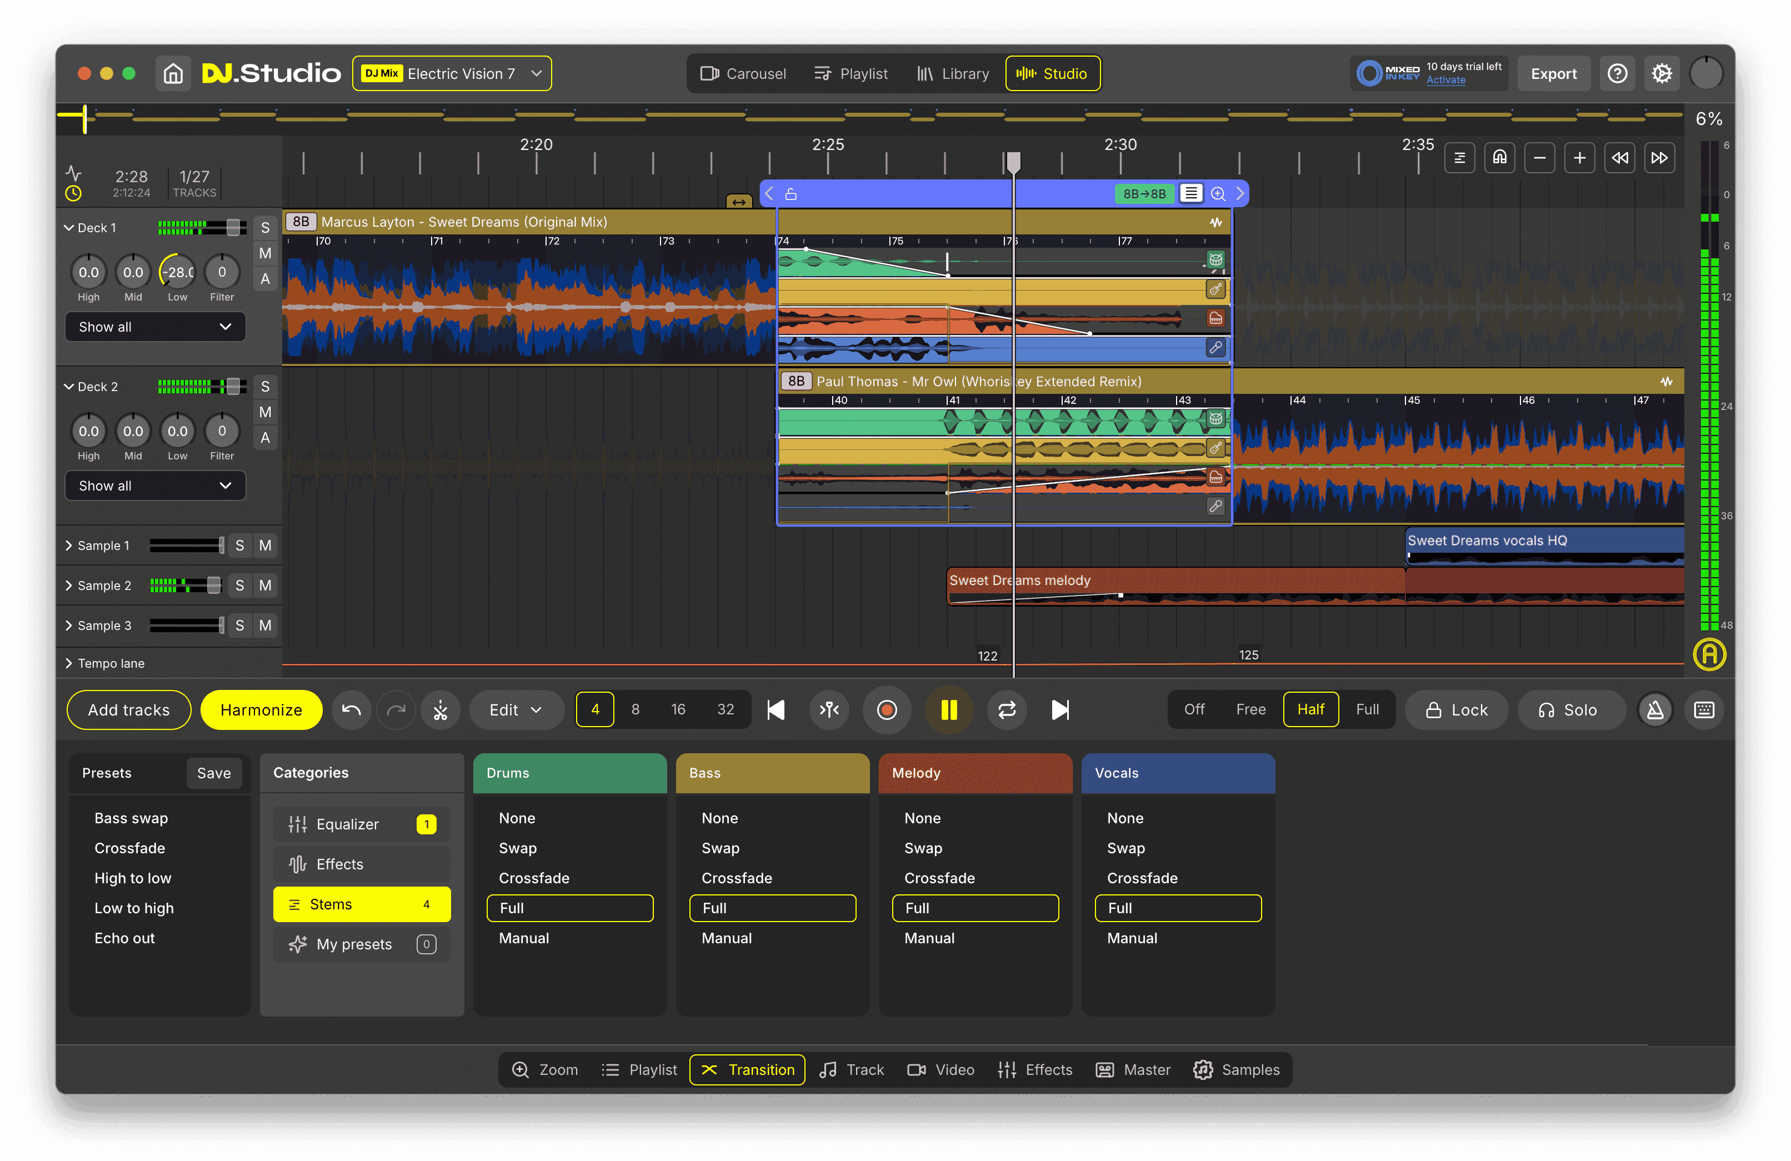Click the Automix circular A icon
The image size is (1791, 1161).
[1709, 654]
